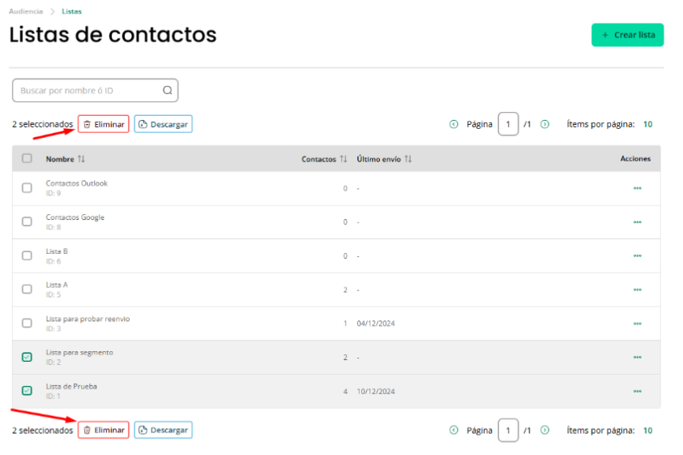Focus the Buscar por nombre ó ID field
The image size is (683, 455).
95,90
